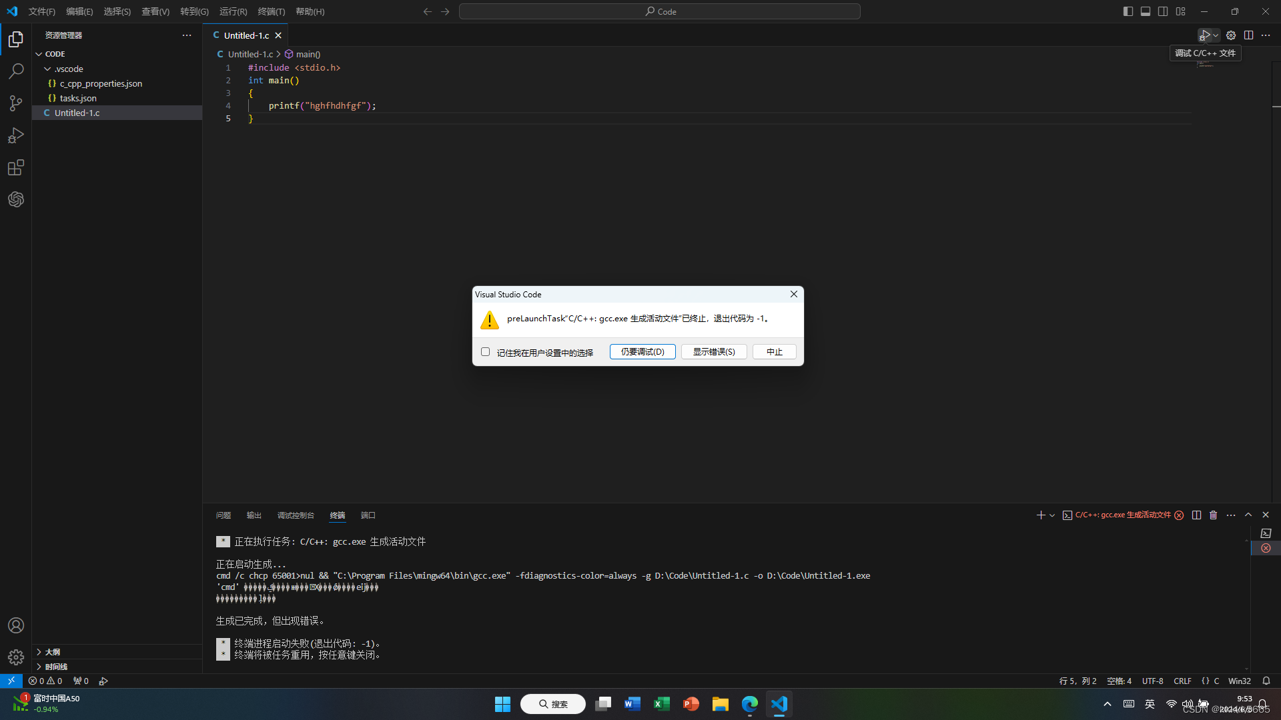
Task: Expand the 大纲 section
Action: coord(52,651)
